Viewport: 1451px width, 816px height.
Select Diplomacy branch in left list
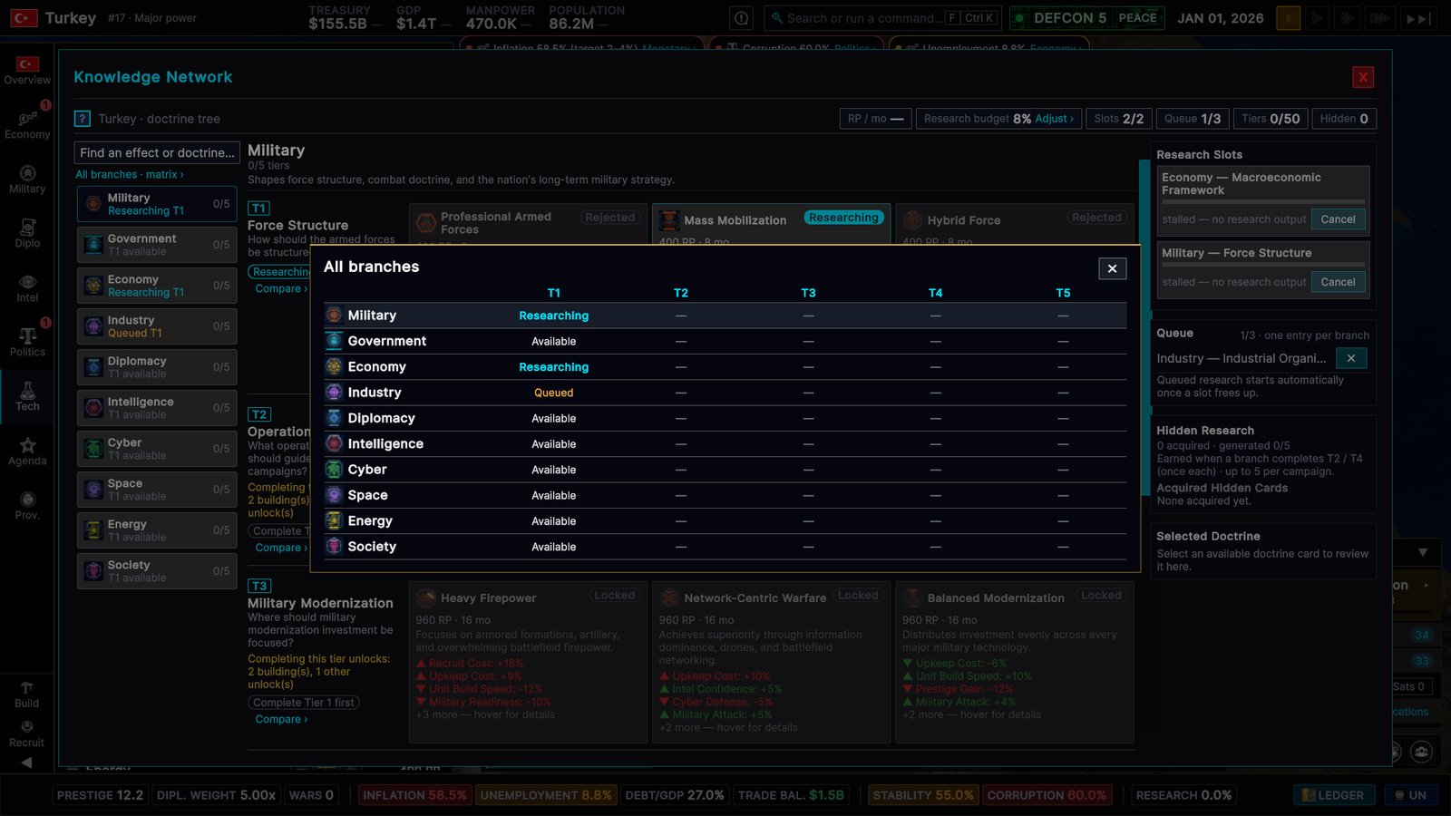pyautogui.click(x=157, y=367)
